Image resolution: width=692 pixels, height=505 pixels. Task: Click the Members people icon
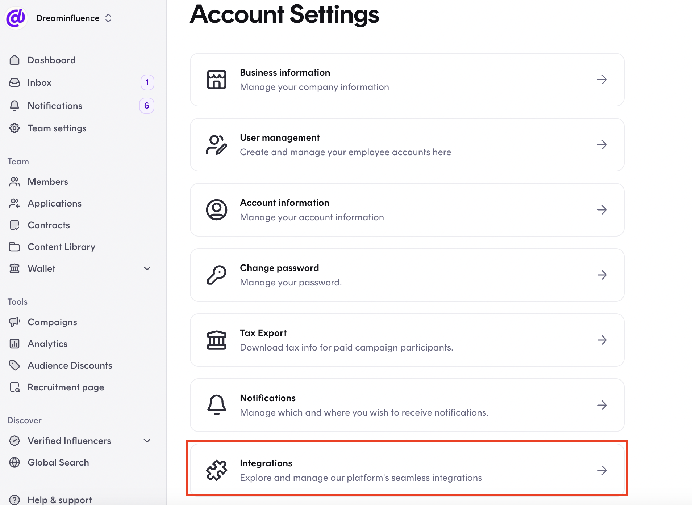click(14, 182)
